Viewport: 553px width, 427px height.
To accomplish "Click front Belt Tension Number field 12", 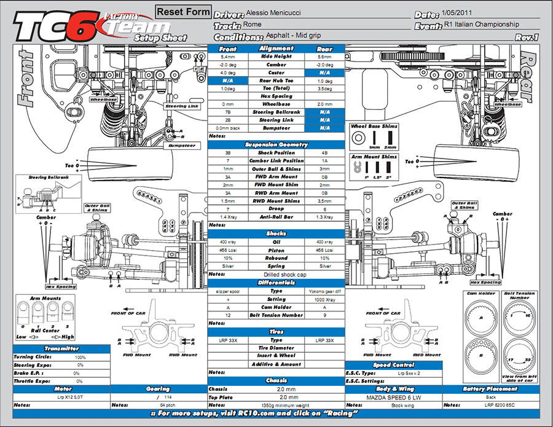I will (228, 316).
